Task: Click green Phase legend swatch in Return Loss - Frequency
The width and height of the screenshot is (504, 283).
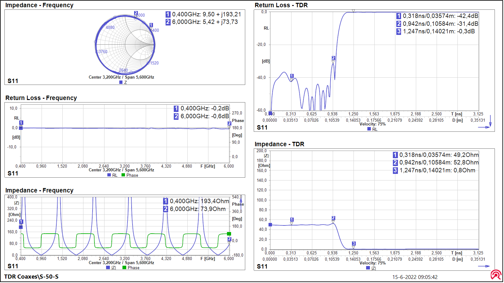Action: tap(123, 175)
